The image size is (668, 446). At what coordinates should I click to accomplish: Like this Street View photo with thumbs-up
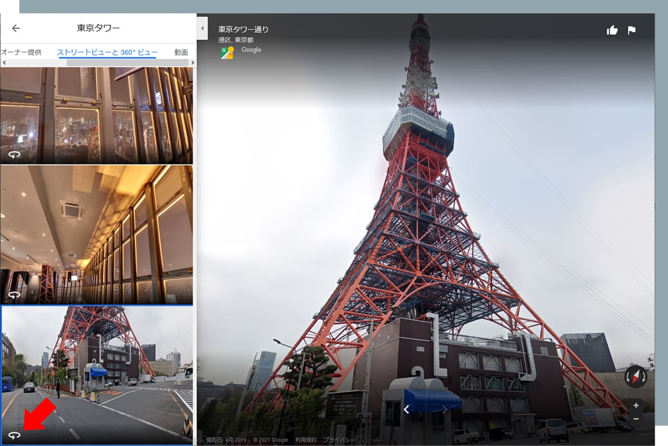click(612, 30)
